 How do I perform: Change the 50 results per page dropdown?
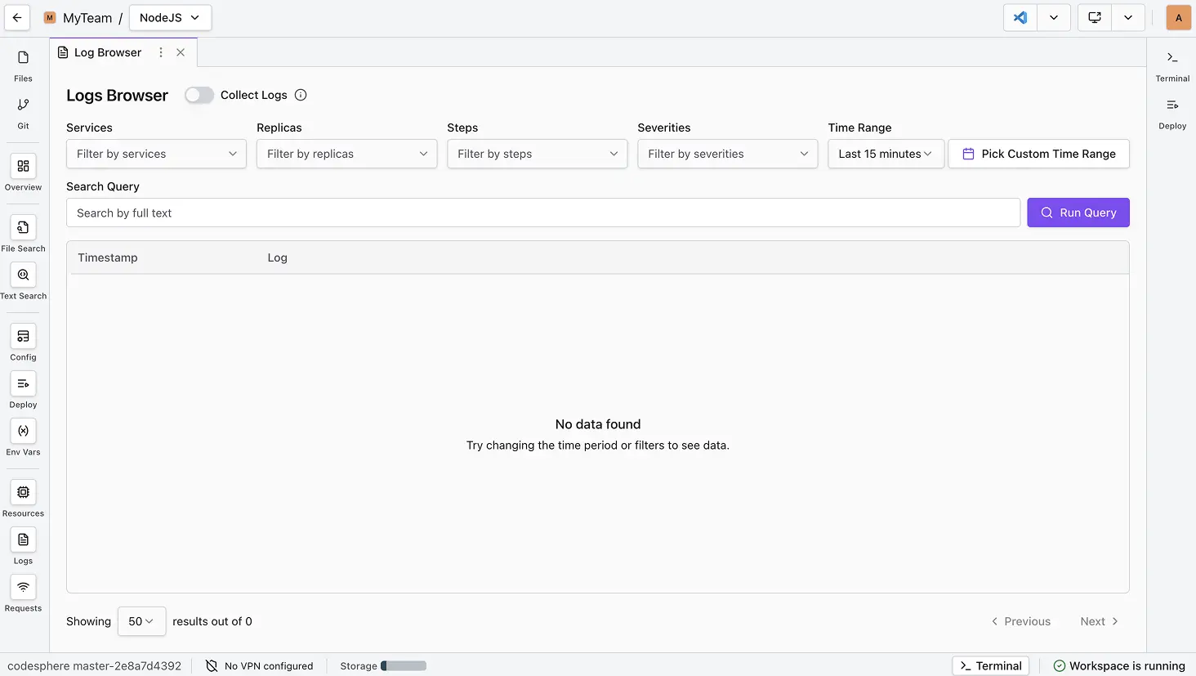(x=141, y=621)
